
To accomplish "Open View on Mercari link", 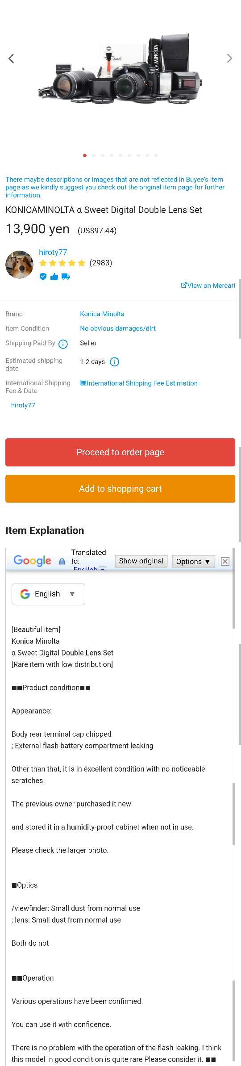I will pos(208,285).
